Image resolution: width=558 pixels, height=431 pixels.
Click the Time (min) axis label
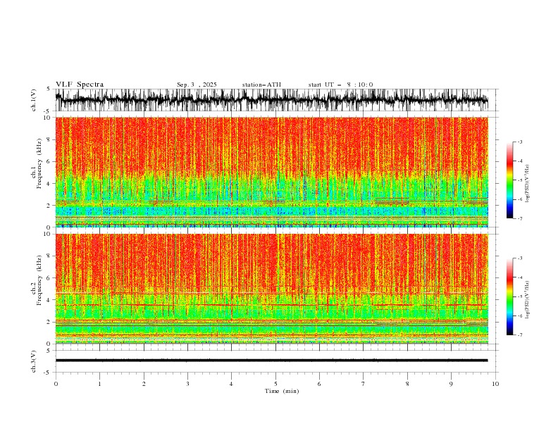tap(282, 391)
